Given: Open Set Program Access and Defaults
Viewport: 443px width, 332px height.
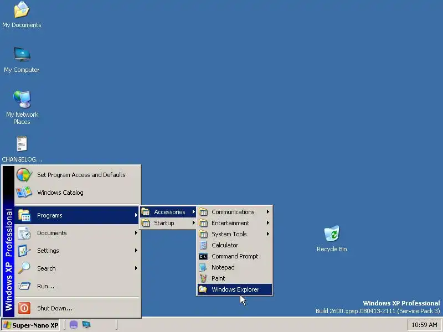Looking at the screenshot, I should pos(78,175).
